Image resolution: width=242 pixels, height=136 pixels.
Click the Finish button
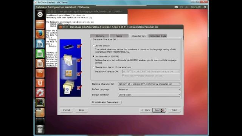tap(174, 110)
